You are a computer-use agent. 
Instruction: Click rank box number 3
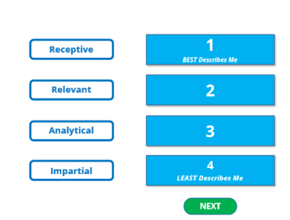coord(210,131)
